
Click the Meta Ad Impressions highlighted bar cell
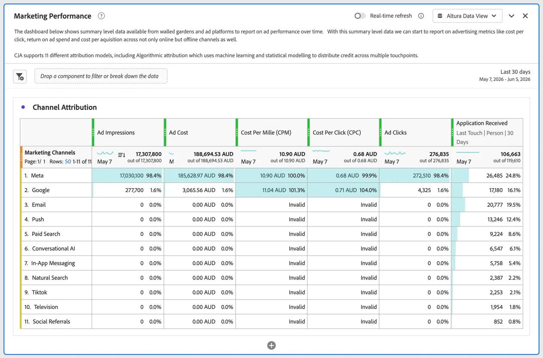128,175
